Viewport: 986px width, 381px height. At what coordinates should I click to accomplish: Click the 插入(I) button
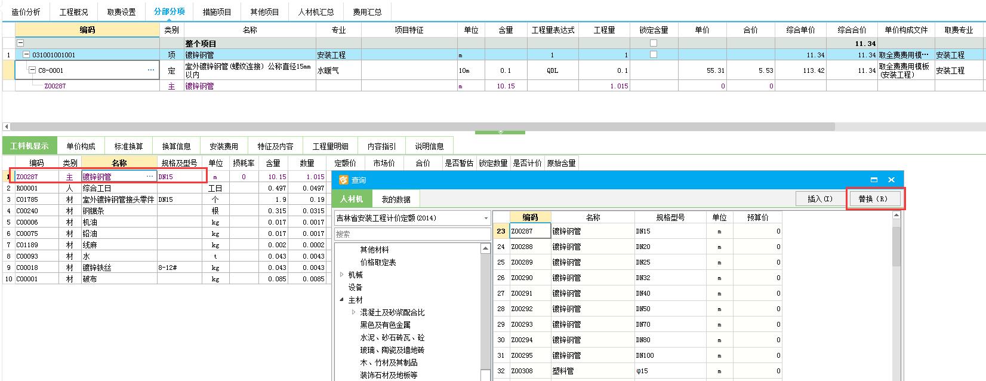(x=820, y=199)
